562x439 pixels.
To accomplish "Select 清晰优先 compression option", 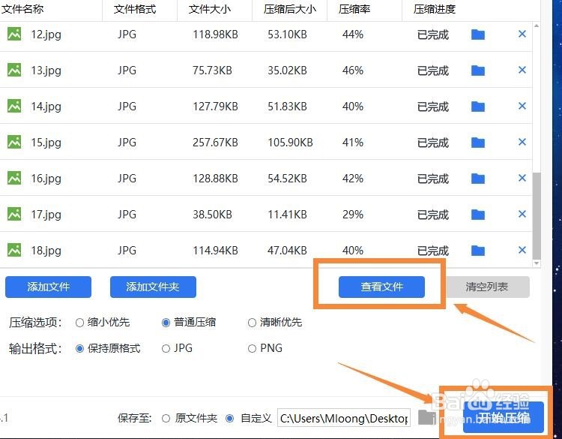I will click(275, 323).
